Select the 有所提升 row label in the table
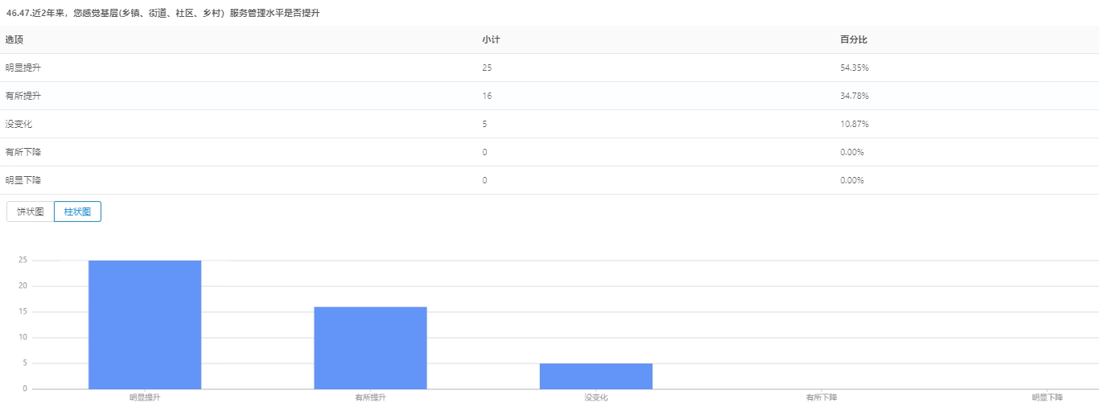This screenshot has width=1099, height=419. [x=23, y=96]
